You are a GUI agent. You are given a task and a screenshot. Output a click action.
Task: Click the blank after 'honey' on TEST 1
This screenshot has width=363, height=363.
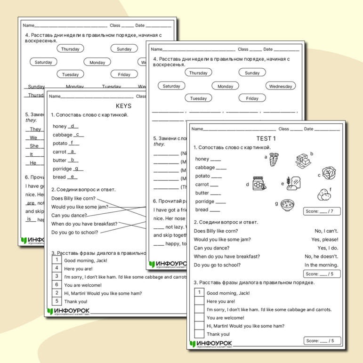coord(216,160)
